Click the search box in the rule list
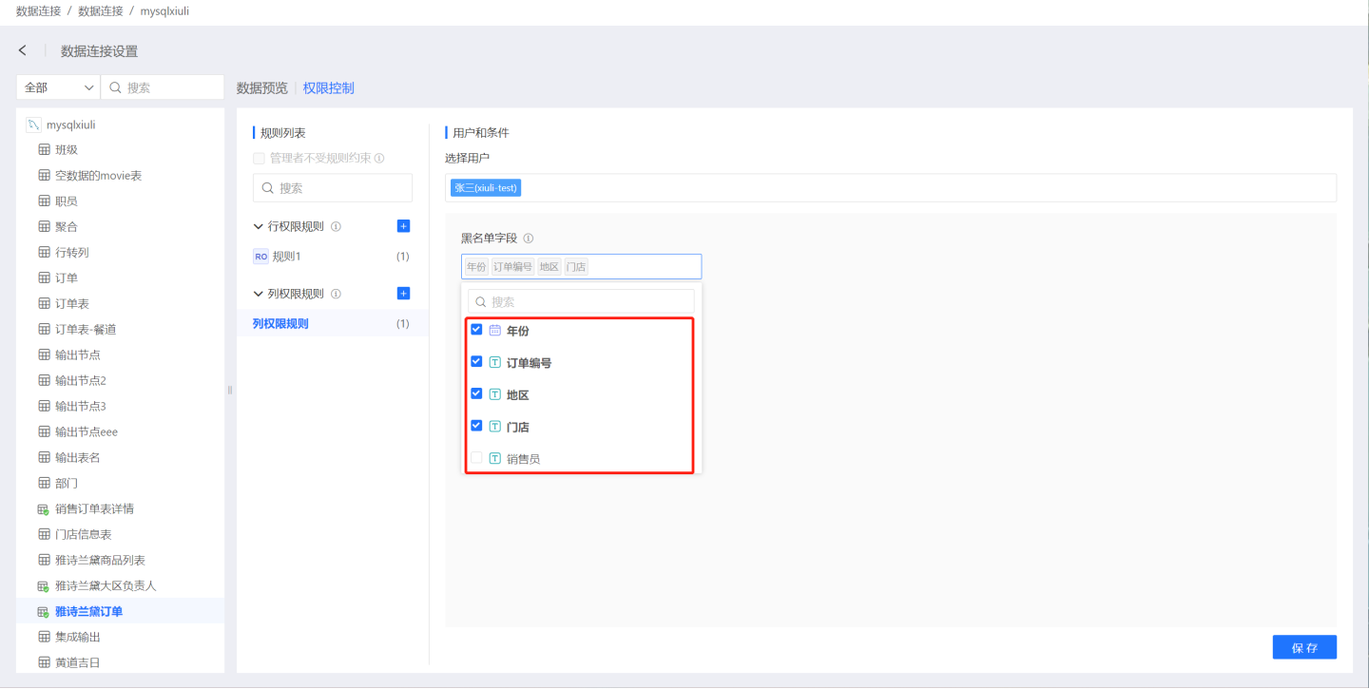1369x689 pixels. coord(333,188)
